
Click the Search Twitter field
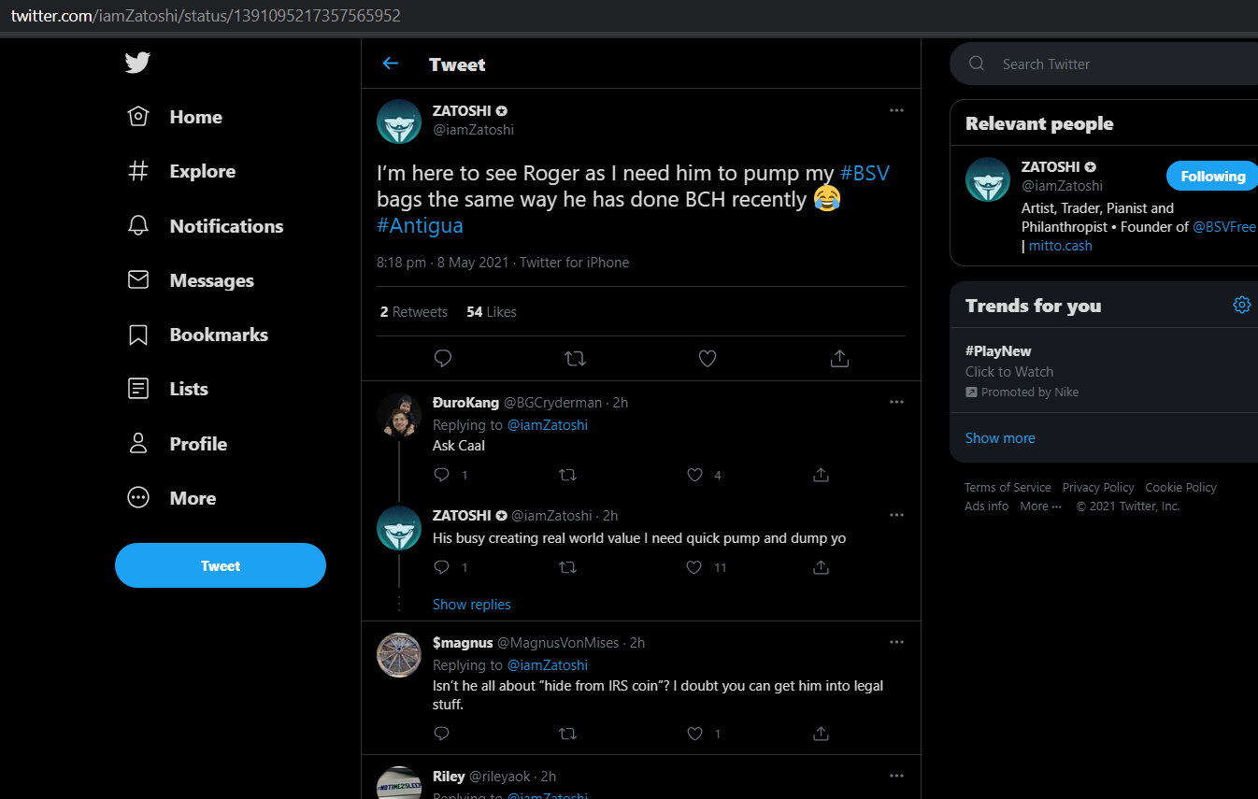click(x=1104, y=64)
